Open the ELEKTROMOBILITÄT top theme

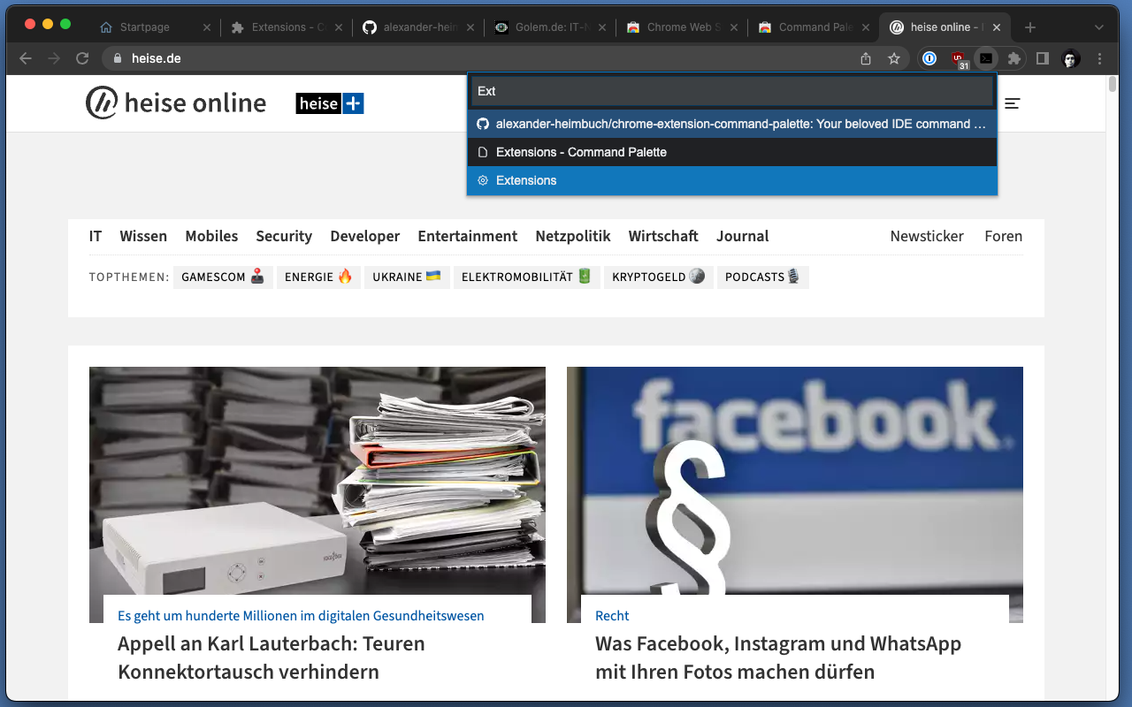click(527, 277)
